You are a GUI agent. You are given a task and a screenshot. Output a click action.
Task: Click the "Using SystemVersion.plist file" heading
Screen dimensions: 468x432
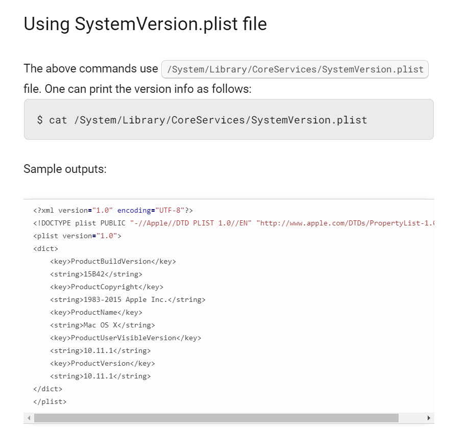coord(145,24)
